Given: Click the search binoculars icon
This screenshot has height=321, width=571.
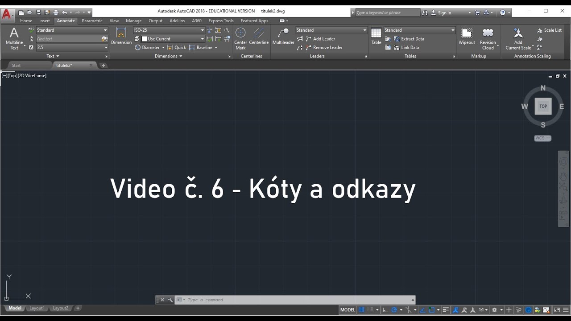Looking at the screenshot, I should click(425, 12).
